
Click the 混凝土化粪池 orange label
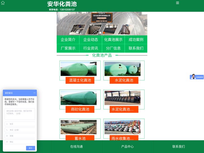80,80
